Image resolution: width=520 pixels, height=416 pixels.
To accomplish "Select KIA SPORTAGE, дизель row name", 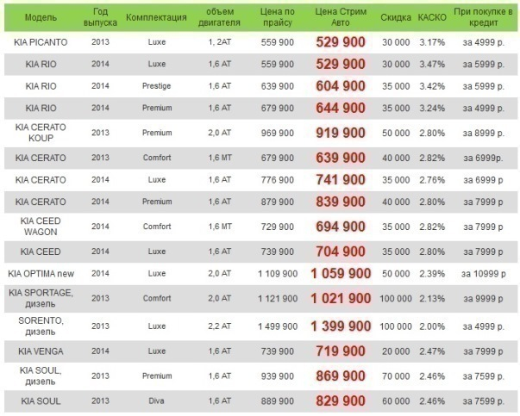I will coord(41,298).
